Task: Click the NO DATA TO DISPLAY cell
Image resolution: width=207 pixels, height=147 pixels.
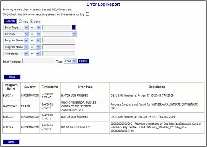Action: (85, 127)
